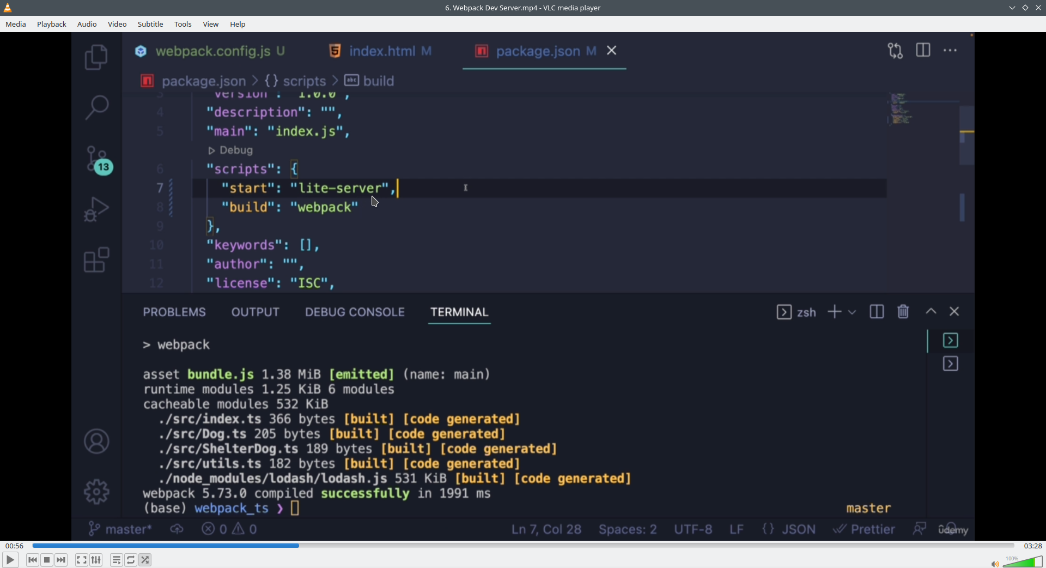The image size is (1046, 568).
Task: Close the terminal panel
Action: pos(954,311)
